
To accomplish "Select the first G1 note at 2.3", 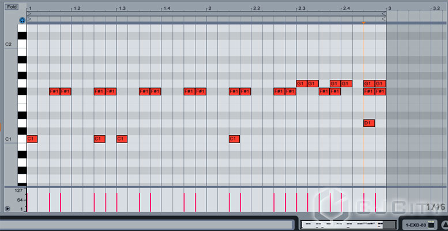I will coord(302,84).
